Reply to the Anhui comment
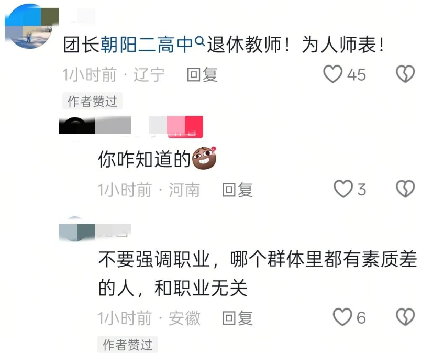 238,318
